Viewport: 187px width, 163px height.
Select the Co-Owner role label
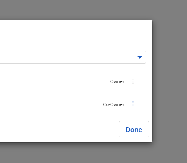pos(114,104)
